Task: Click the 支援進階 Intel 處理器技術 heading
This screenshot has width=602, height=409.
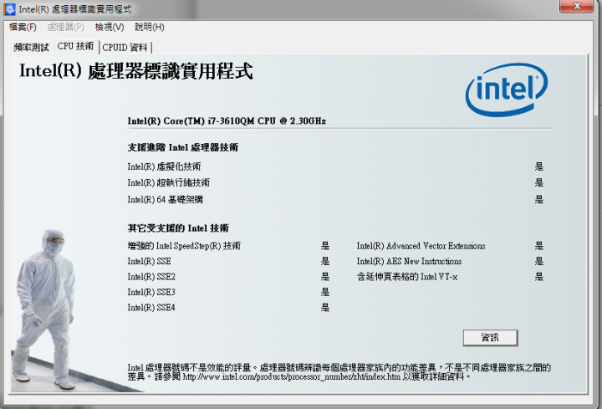Action: click(x=183, y=147)
